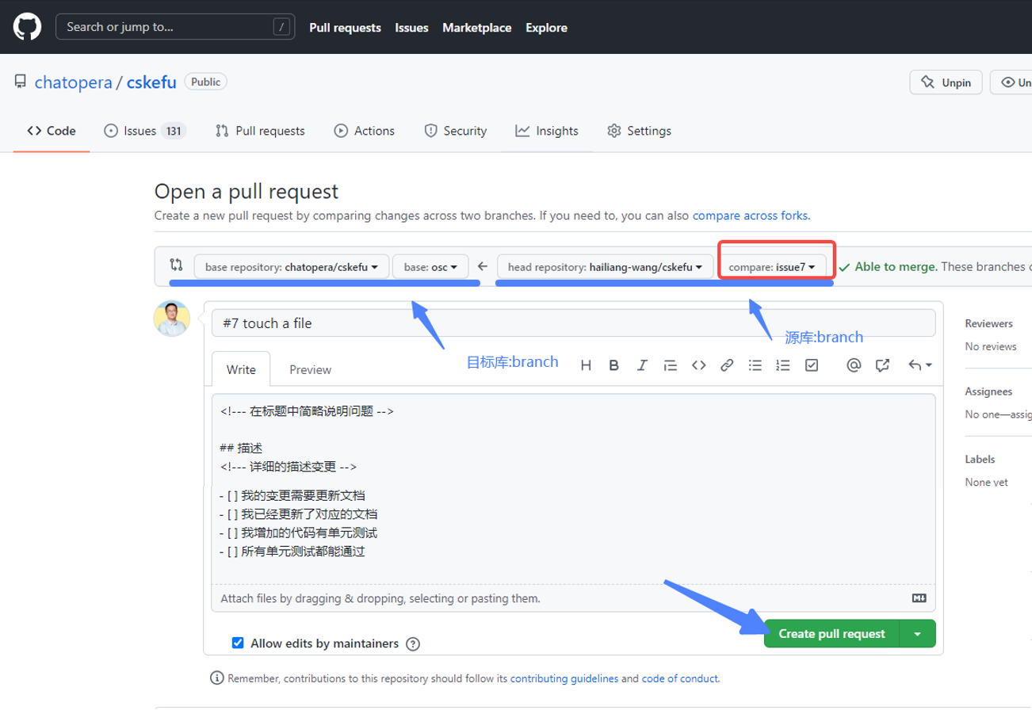Go to the Actions tab
The image size is (1032, 714).
pos(365,131)
